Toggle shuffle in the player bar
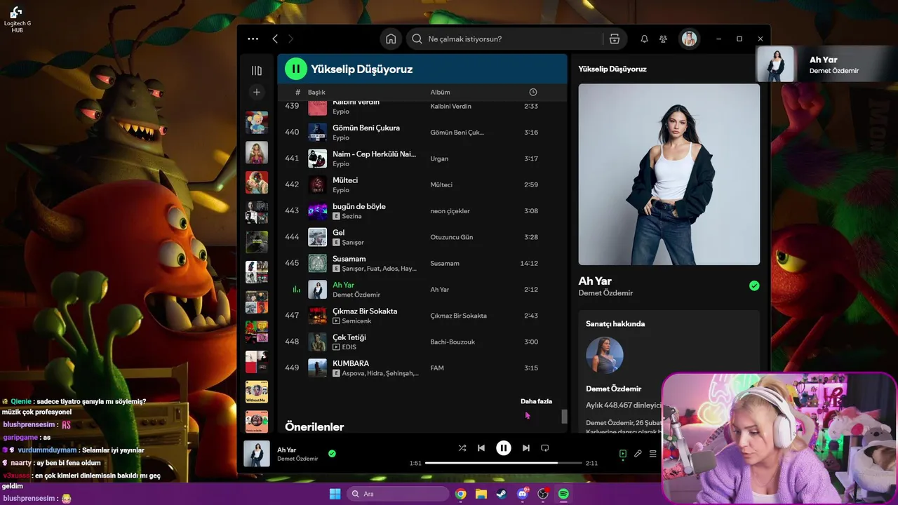The width and height of the screenshot is (898, 505). [462, 447]
